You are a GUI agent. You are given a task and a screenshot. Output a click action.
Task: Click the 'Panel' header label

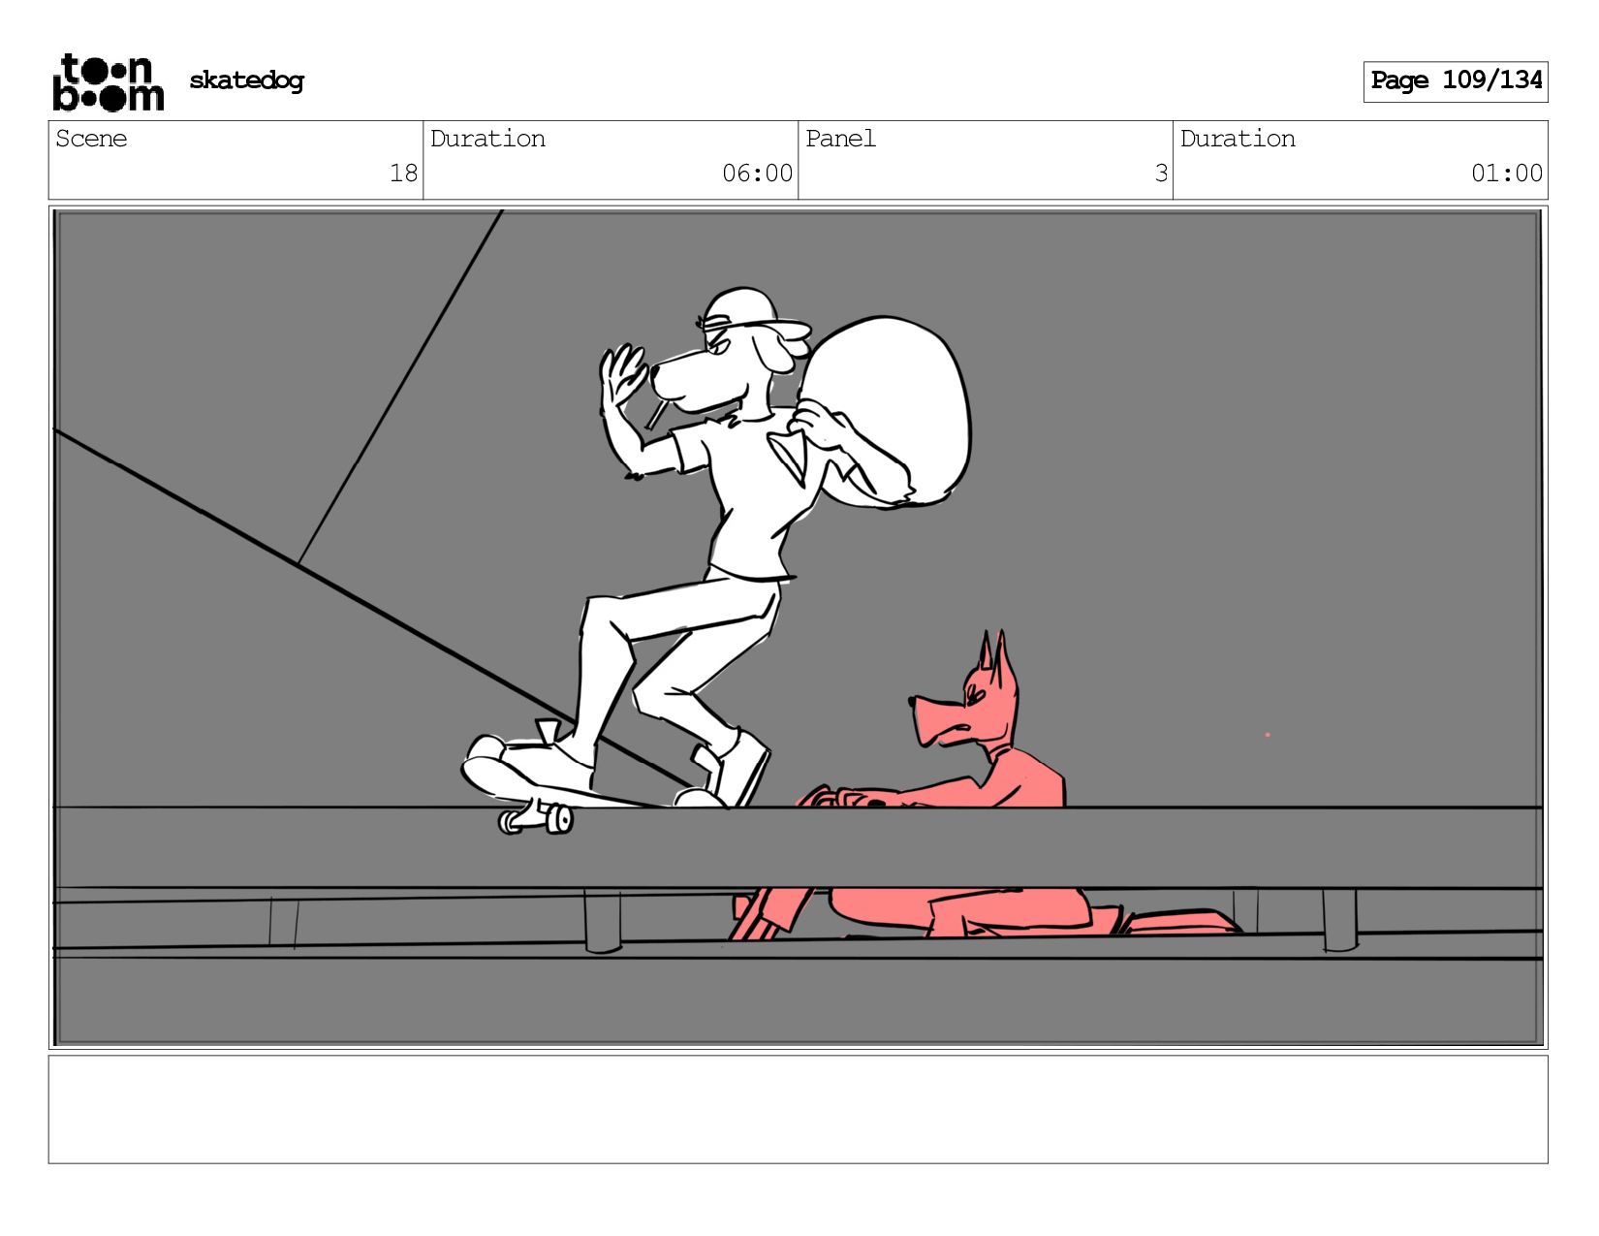840,139
